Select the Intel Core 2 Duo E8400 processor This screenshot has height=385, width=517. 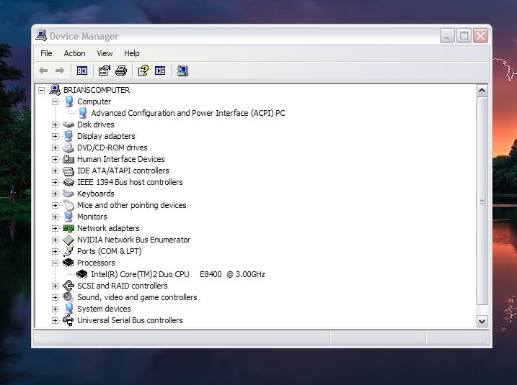177,274
